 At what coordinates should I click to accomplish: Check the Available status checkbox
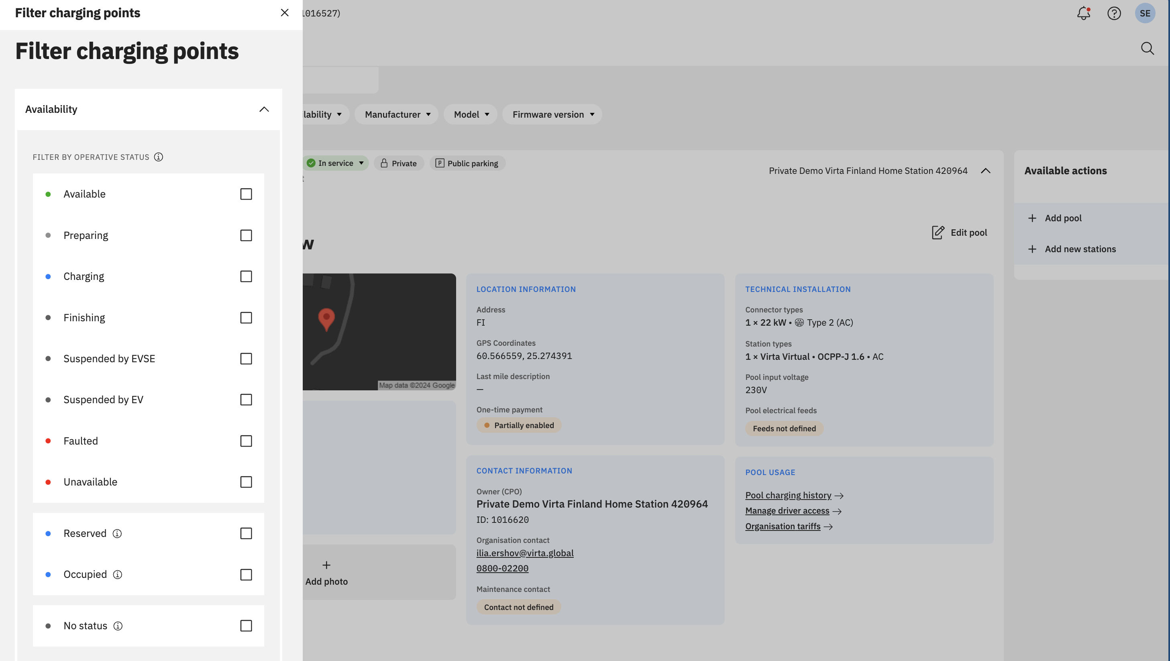(x=246, y=194)
